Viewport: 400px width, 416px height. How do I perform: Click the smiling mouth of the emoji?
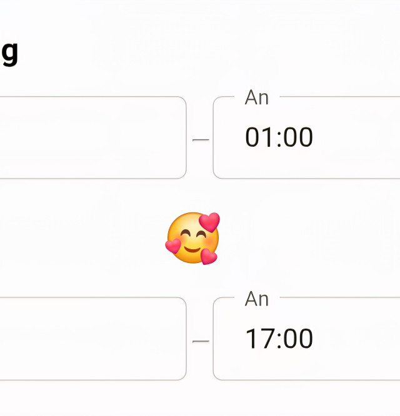[192, 251]
